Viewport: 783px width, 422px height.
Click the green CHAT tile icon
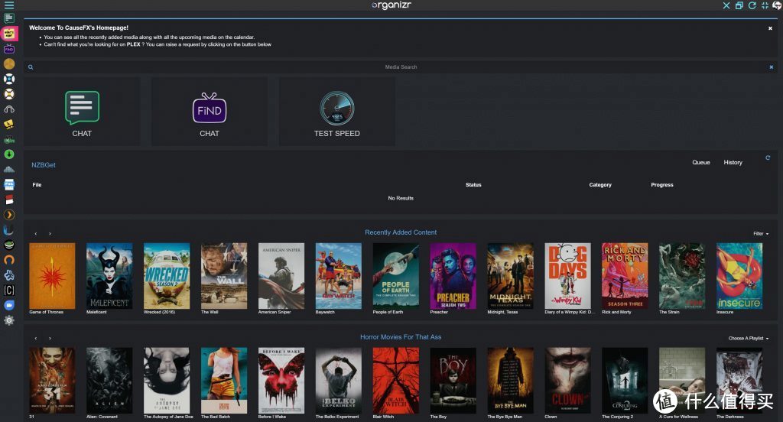pos(82,108)
